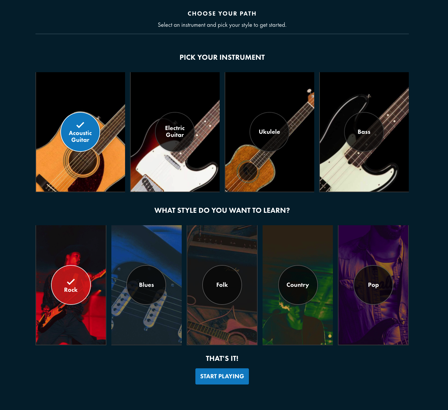Choose the Ukulele circle option
448x410 pixels.
click(x=269, y=132)
